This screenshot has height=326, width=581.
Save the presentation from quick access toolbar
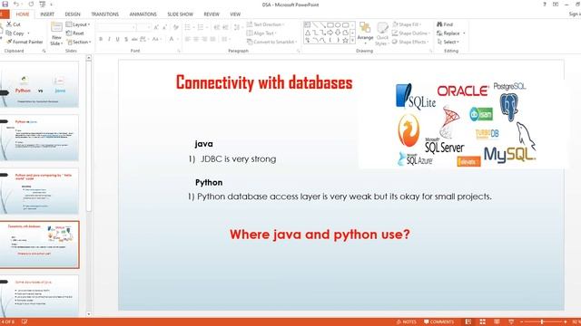coord(5,4)
